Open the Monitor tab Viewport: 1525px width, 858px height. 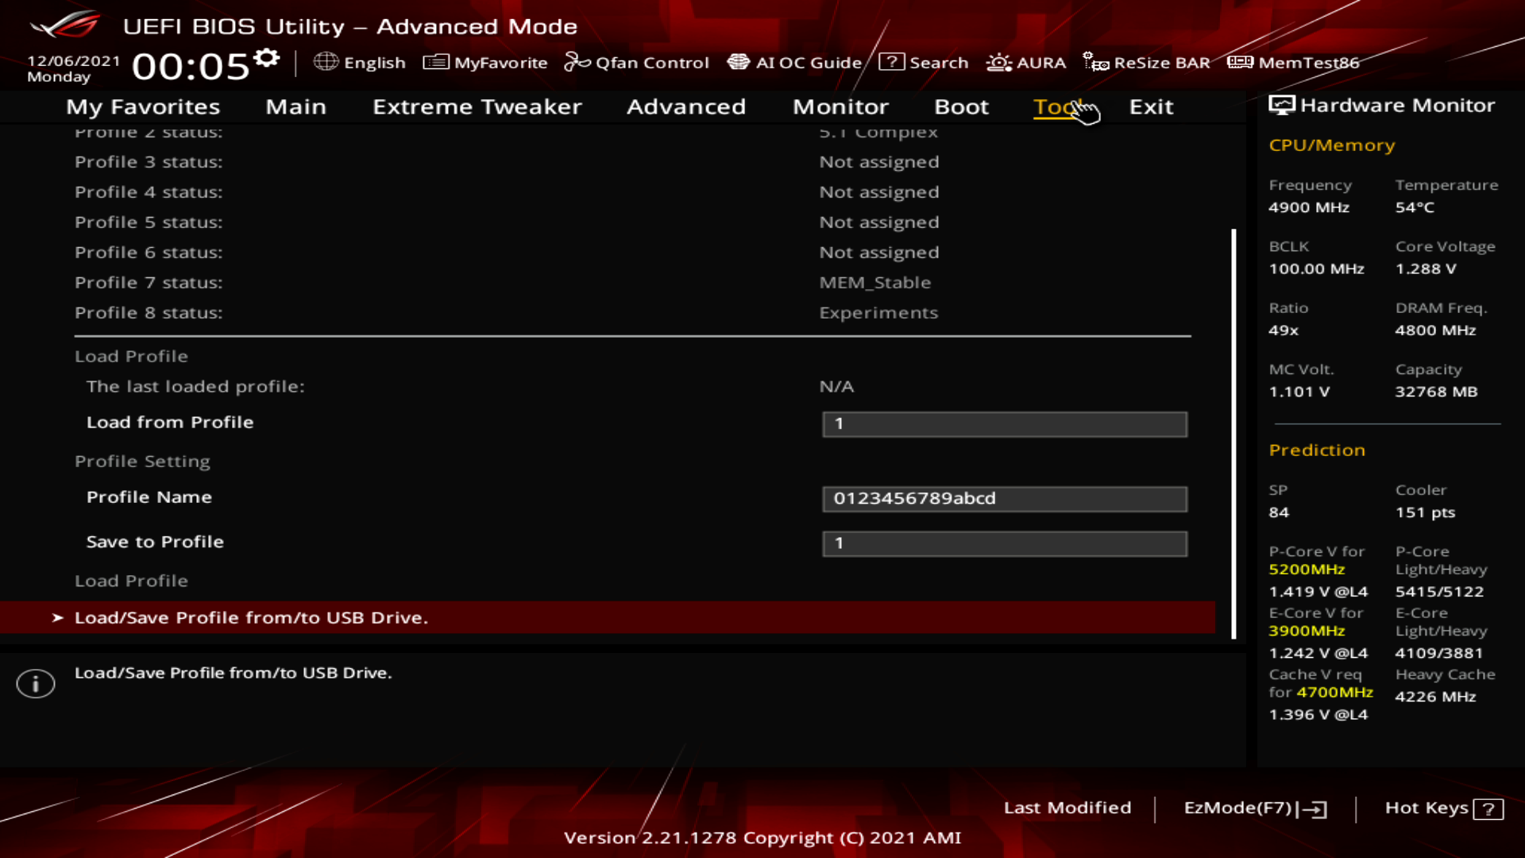click(x=840, y=106)
